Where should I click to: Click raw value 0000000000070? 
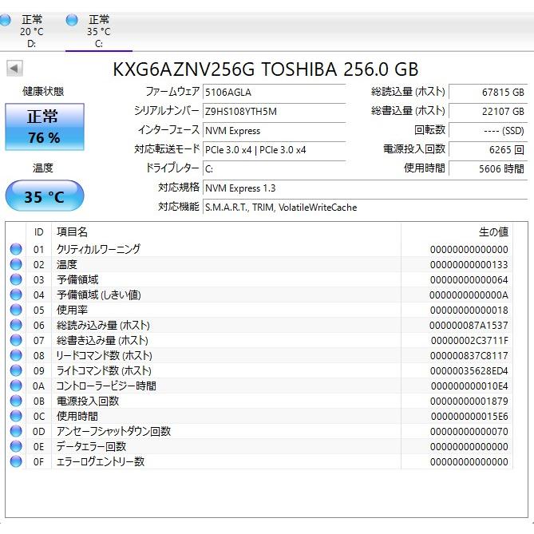coord(469,432)
